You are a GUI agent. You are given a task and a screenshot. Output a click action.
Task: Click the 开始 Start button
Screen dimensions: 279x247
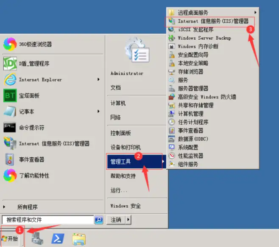tap(11, 238)
